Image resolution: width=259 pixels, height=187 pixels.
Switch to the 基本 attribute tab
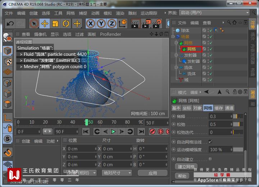pos(176,108)
